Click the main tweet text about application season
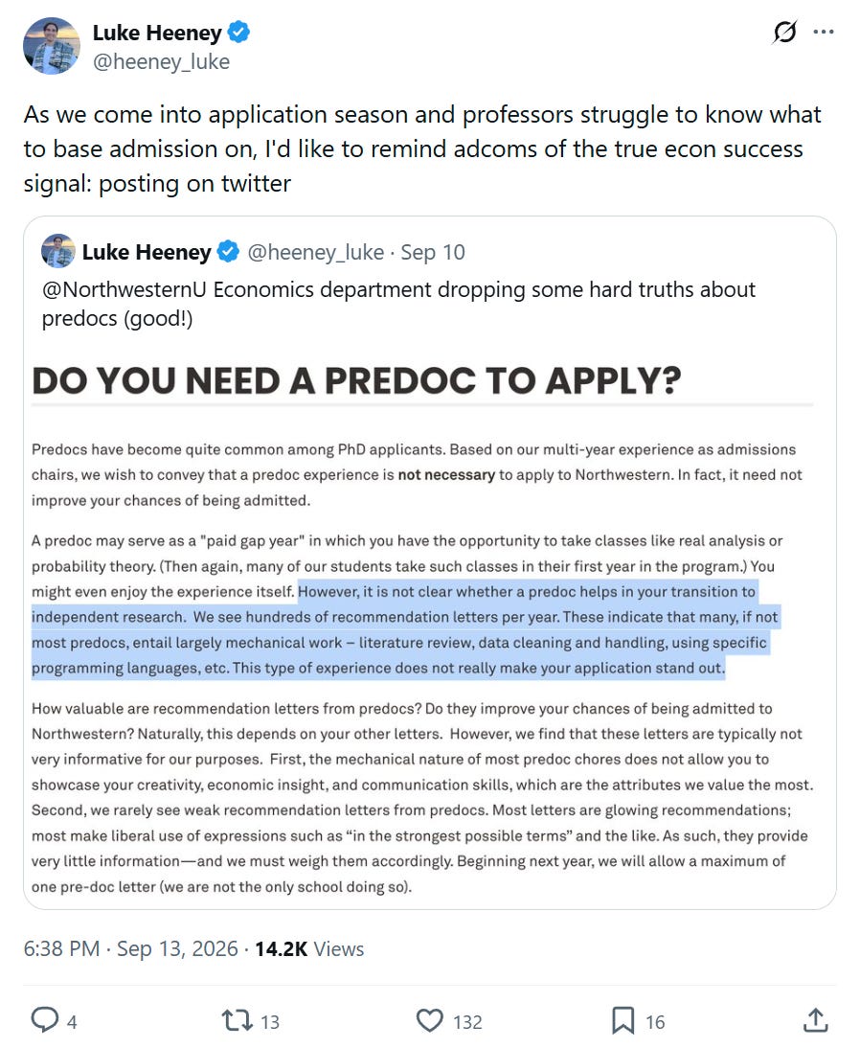This screenshot has height=1048, width=860. coord(422,148)
